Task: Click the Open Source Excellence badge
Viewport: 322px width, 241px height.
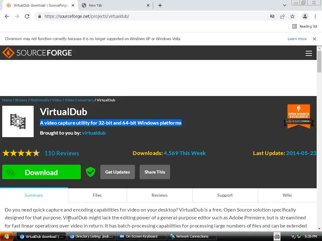Action: [x=299, y=116]
